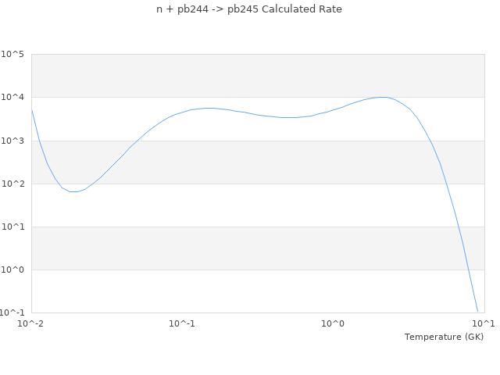Click the 10^2 y-axis tick label
Screen dimensions: 500x375
click(x=12, y=184)
